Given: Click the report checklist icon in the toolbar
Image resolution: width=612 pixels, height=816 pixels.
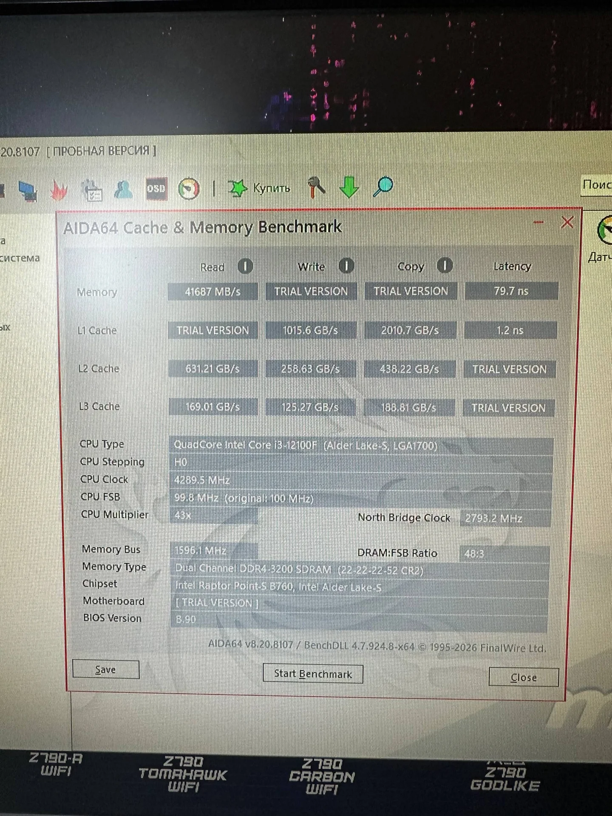Looking at the screenshot, I should click(92, 190).
